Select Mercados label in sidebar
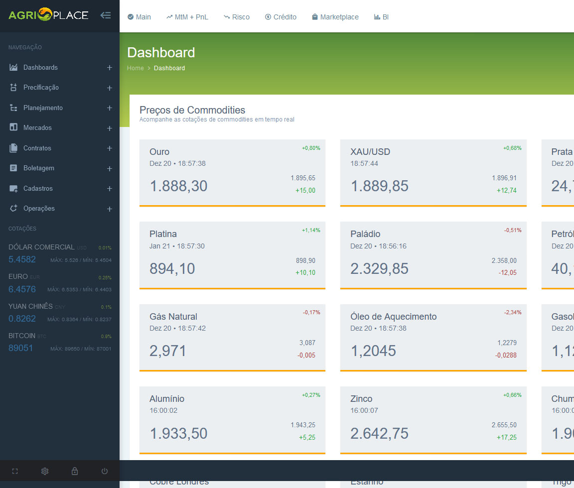This screenshot has height=488, width=574. 37,127
